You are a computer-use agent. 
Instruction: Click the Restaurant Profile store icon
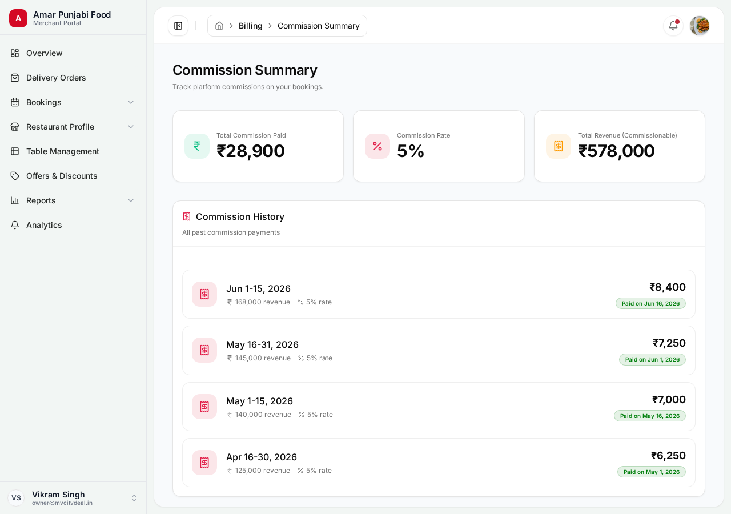pos(15,127)
